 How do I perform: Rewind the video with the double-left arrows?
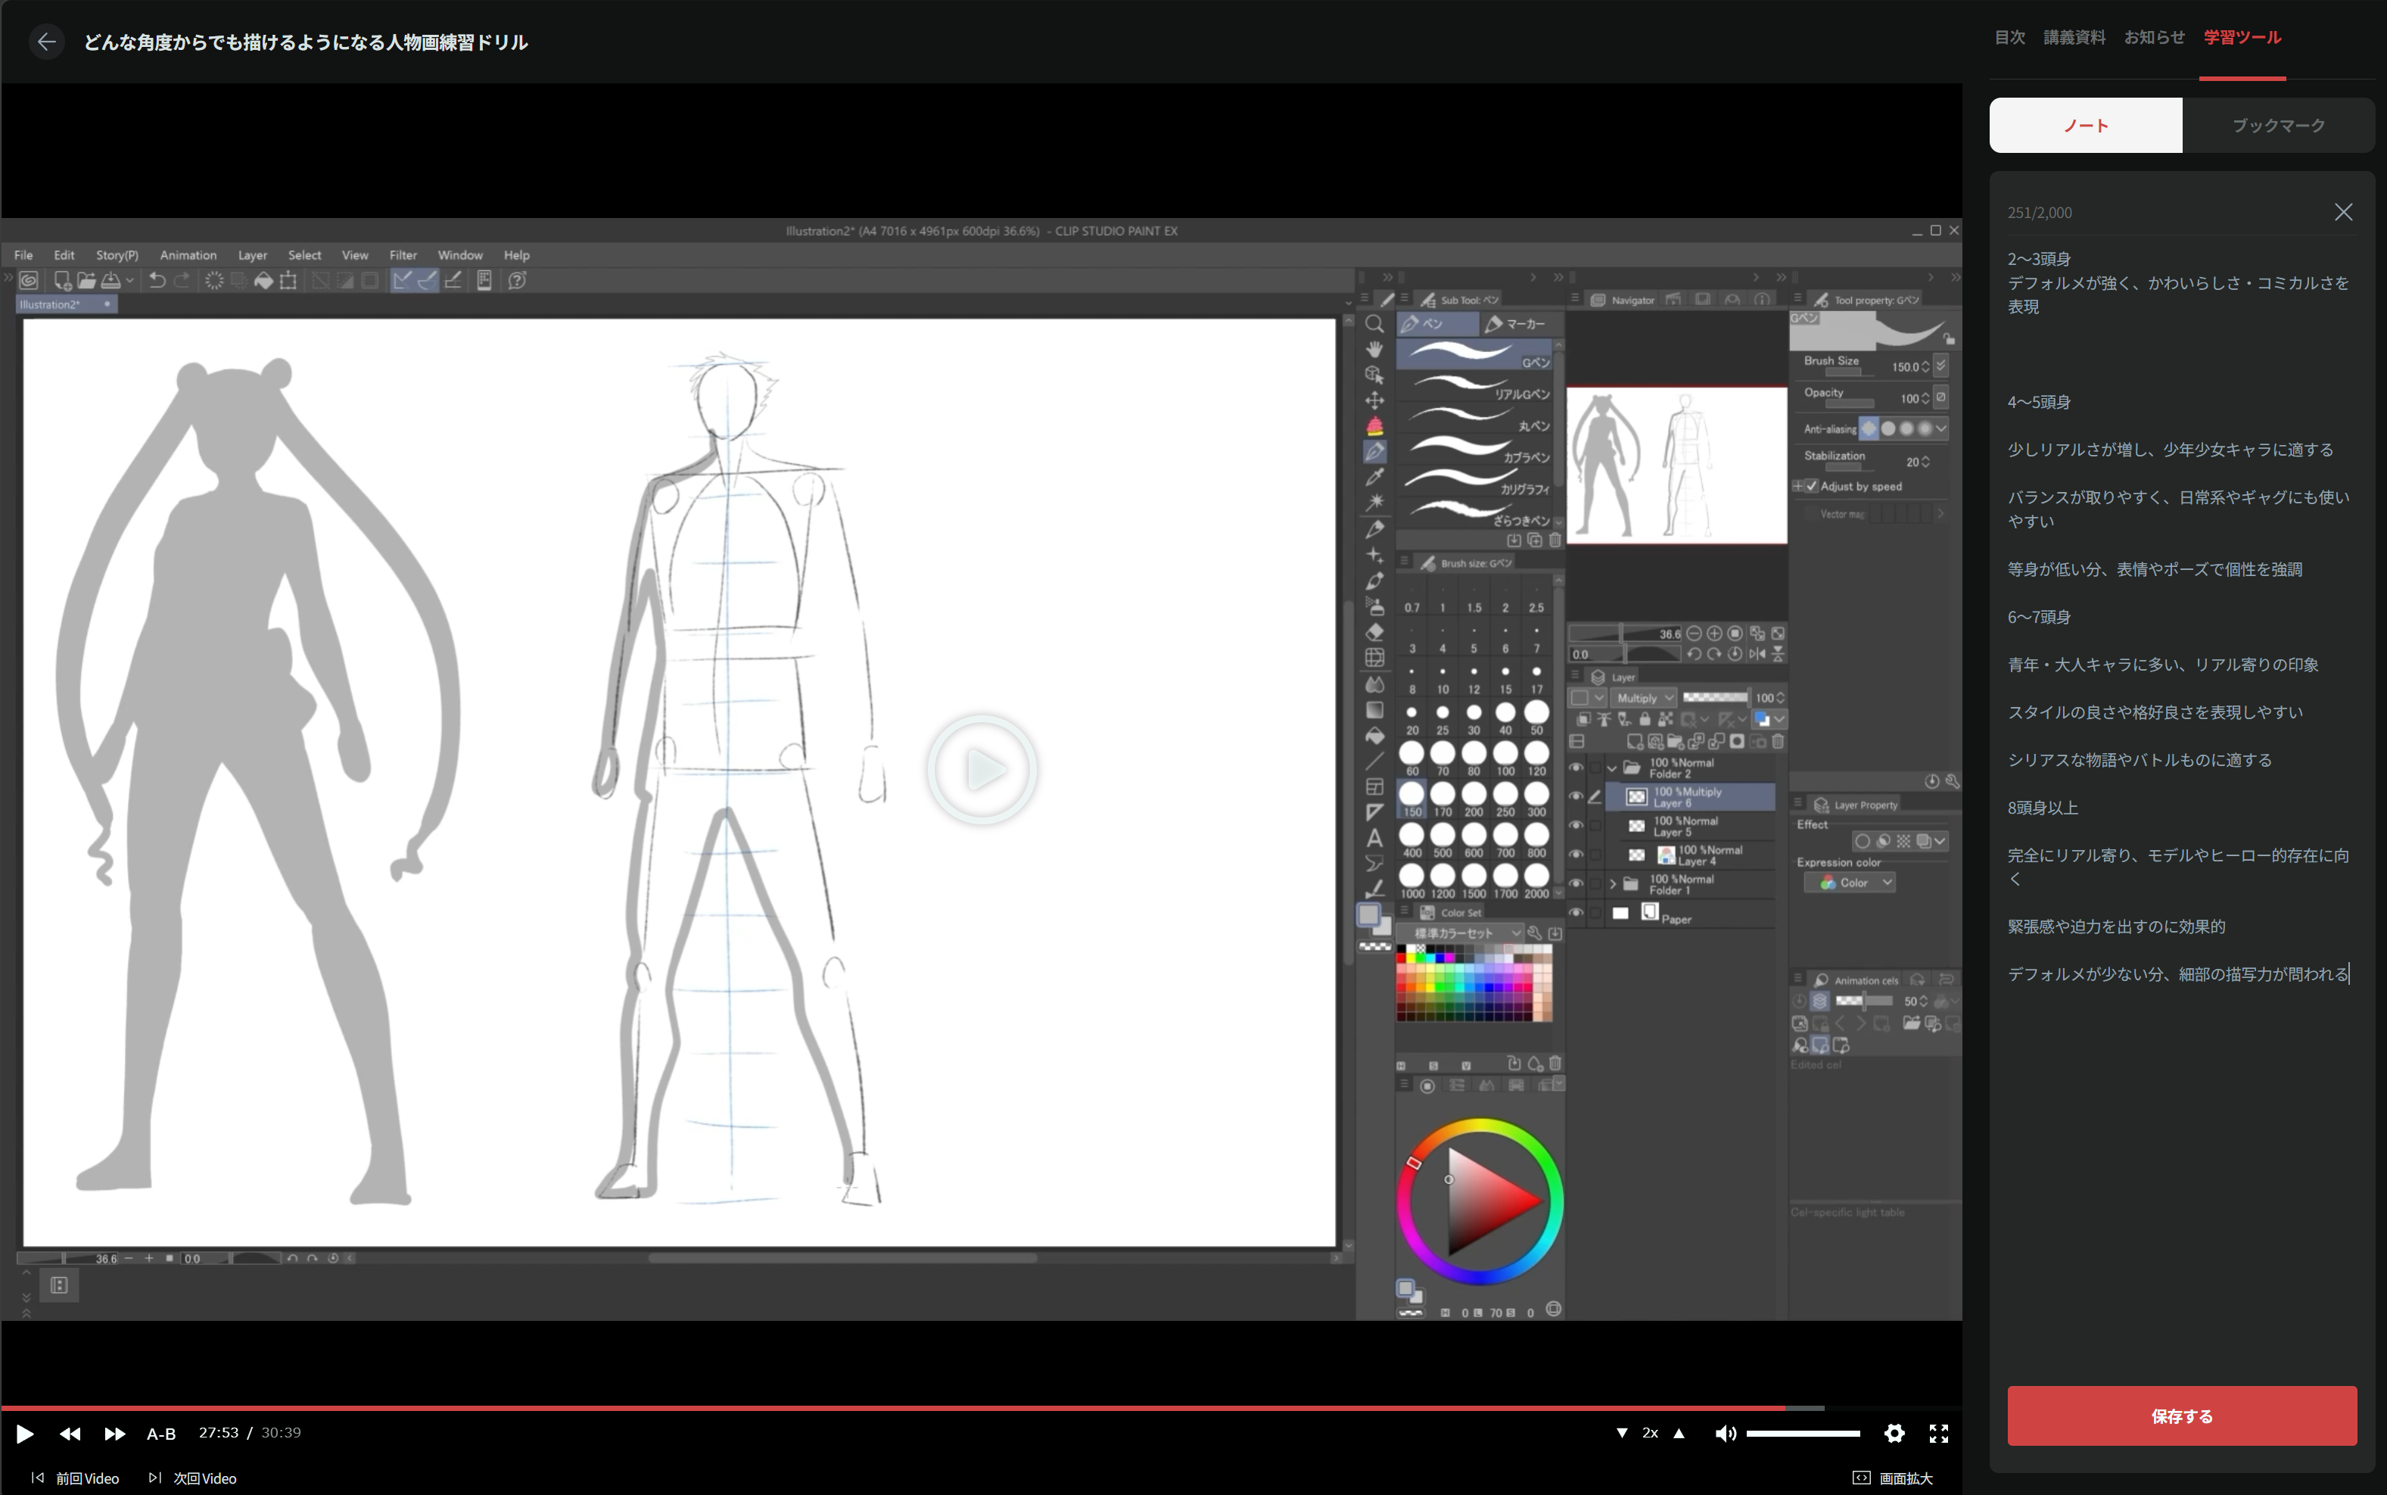coord(70,1433)
